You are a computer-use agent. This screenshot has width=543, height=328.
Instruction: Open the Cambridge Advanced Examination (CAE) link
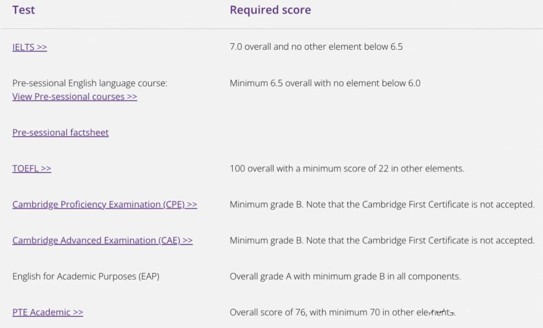102,241
